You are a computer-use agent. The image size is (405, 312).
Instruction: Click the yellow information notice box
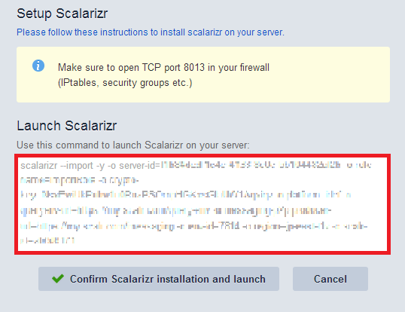pos(203,75)
